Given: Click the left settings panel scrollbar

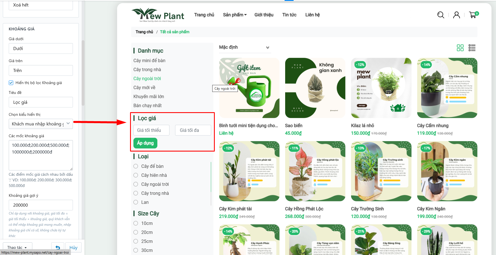Looking at the screenshot, I should click(83, 73).
